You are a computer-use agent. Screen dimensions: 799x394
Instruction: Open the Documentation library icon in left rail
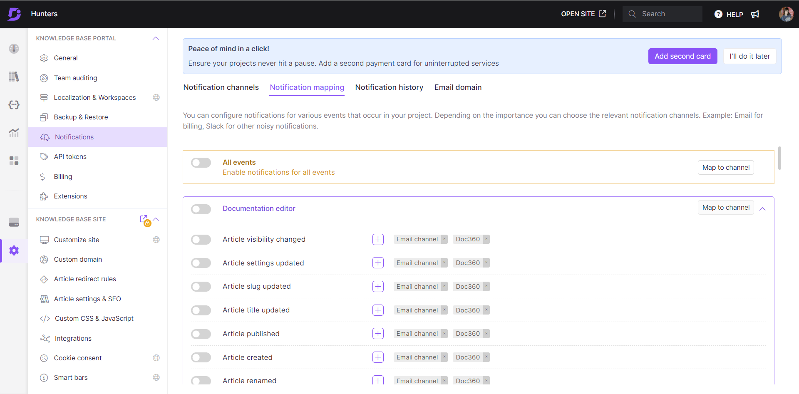pyautogui.click(x=14, y=77)
